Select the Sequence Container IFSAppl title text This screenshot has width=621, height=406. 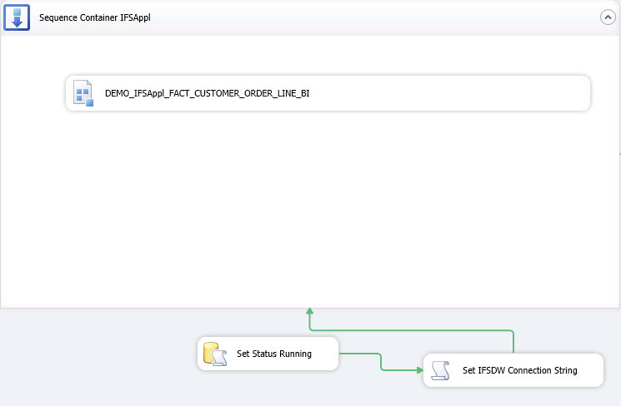95,17
